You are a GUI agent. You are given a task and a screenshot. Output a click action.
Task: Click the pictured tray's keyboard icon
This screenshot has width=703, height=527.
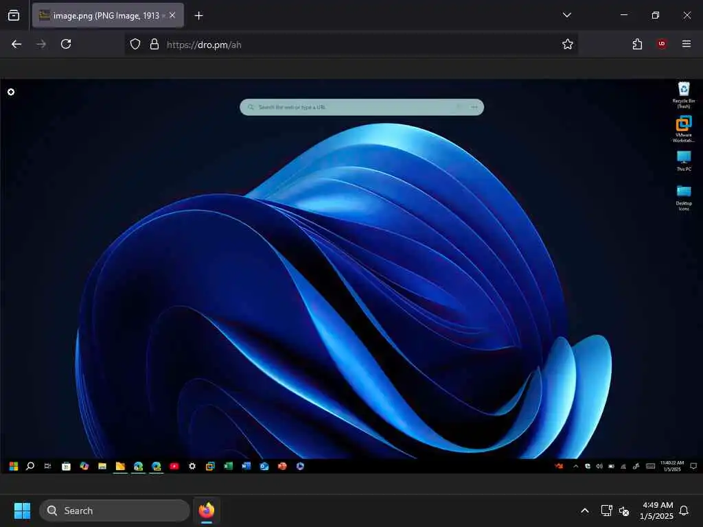point(650,466)
